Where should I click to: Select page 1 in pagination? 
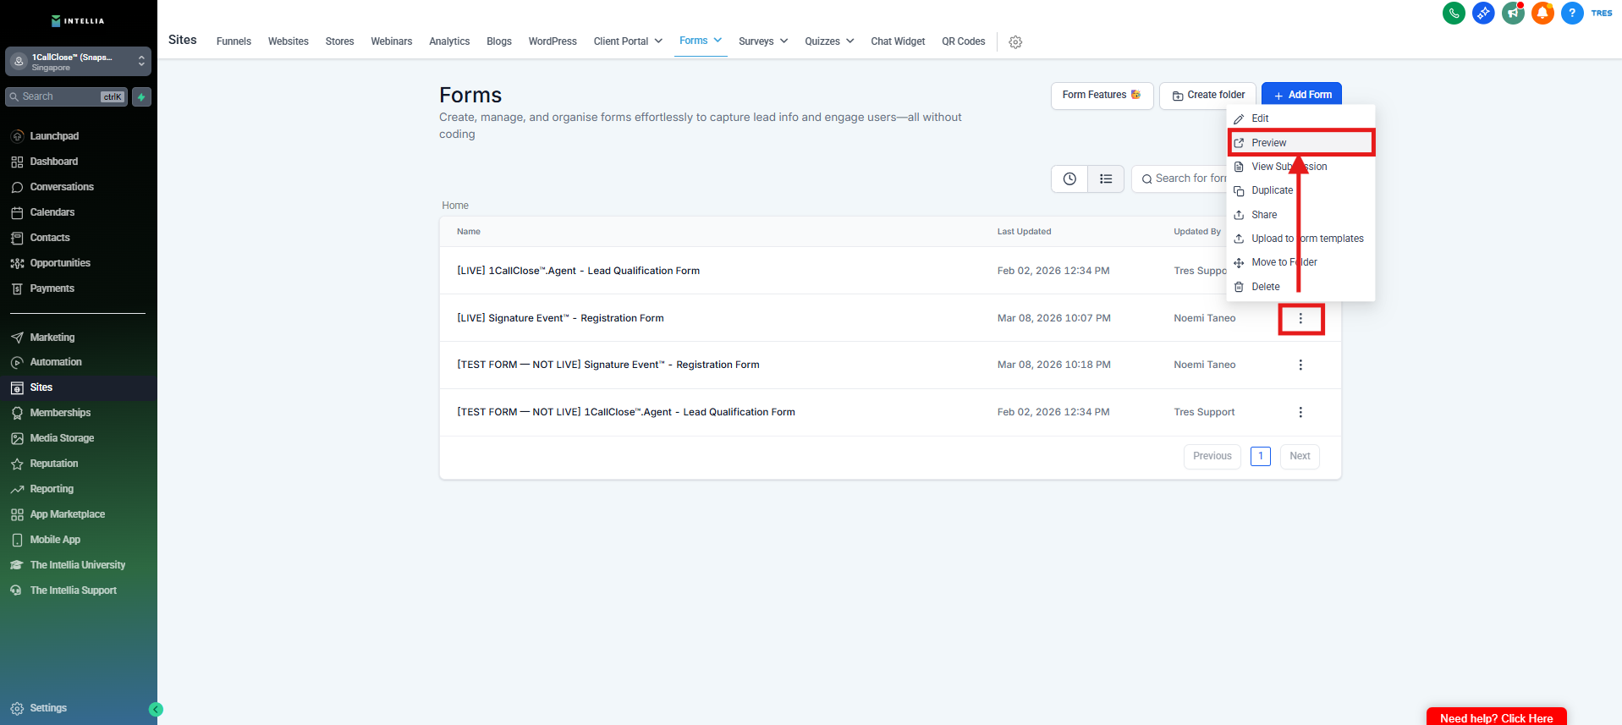[x=1261, y=456]
